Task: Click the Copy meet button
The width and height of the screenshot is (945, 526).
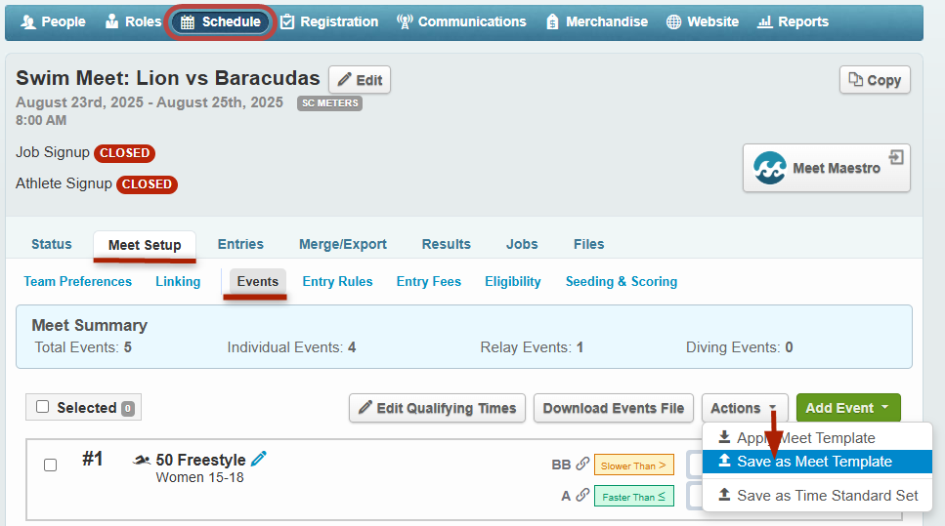Action: pos(875,80)
